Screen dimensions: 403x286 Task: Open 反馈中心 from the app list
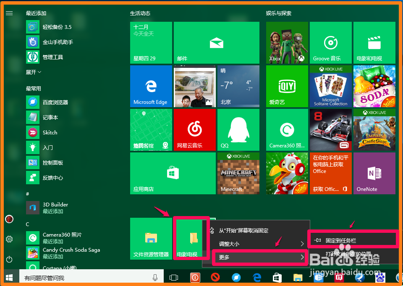coord(44,178)
